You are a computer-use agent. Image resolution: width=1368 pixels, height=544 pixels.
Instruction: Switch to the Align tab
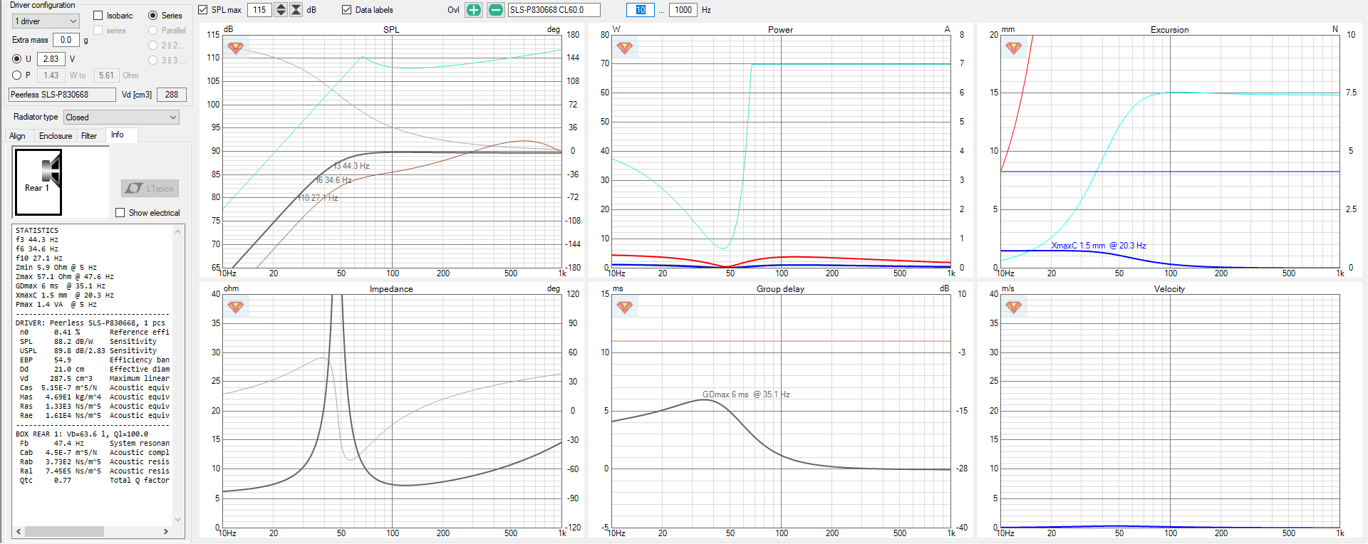click(x=17, y=136)
